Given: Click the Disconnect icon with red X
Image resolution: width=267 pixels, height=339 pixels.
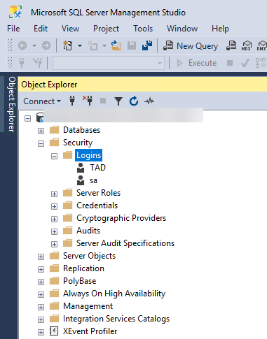Looking at the screenshot, I should pyautogui.click(x=88, y=101).
